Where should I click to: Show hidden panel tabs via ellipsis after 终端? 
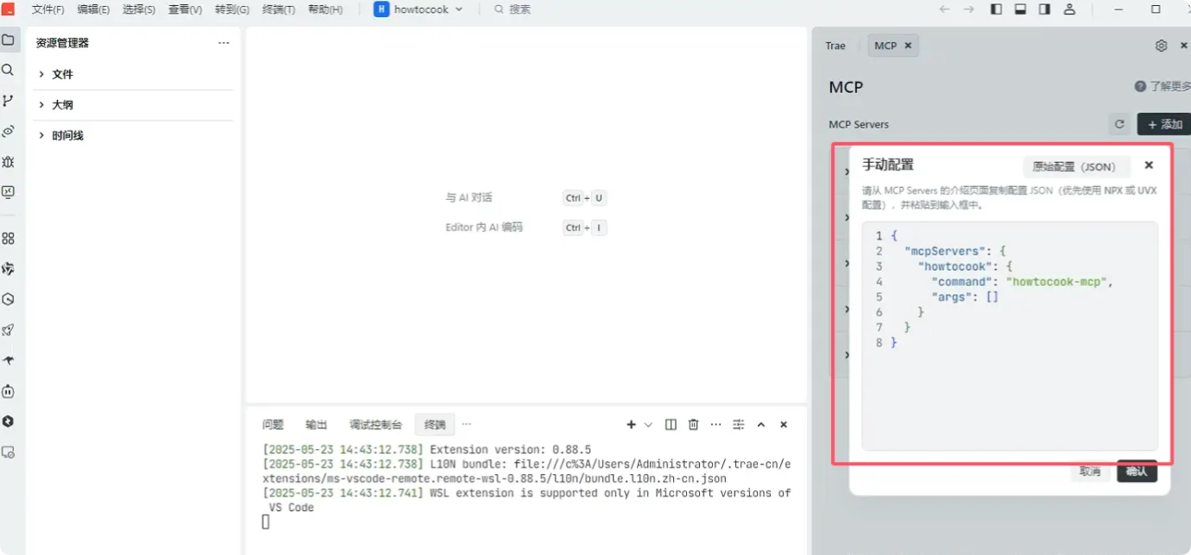pos(467,424)
